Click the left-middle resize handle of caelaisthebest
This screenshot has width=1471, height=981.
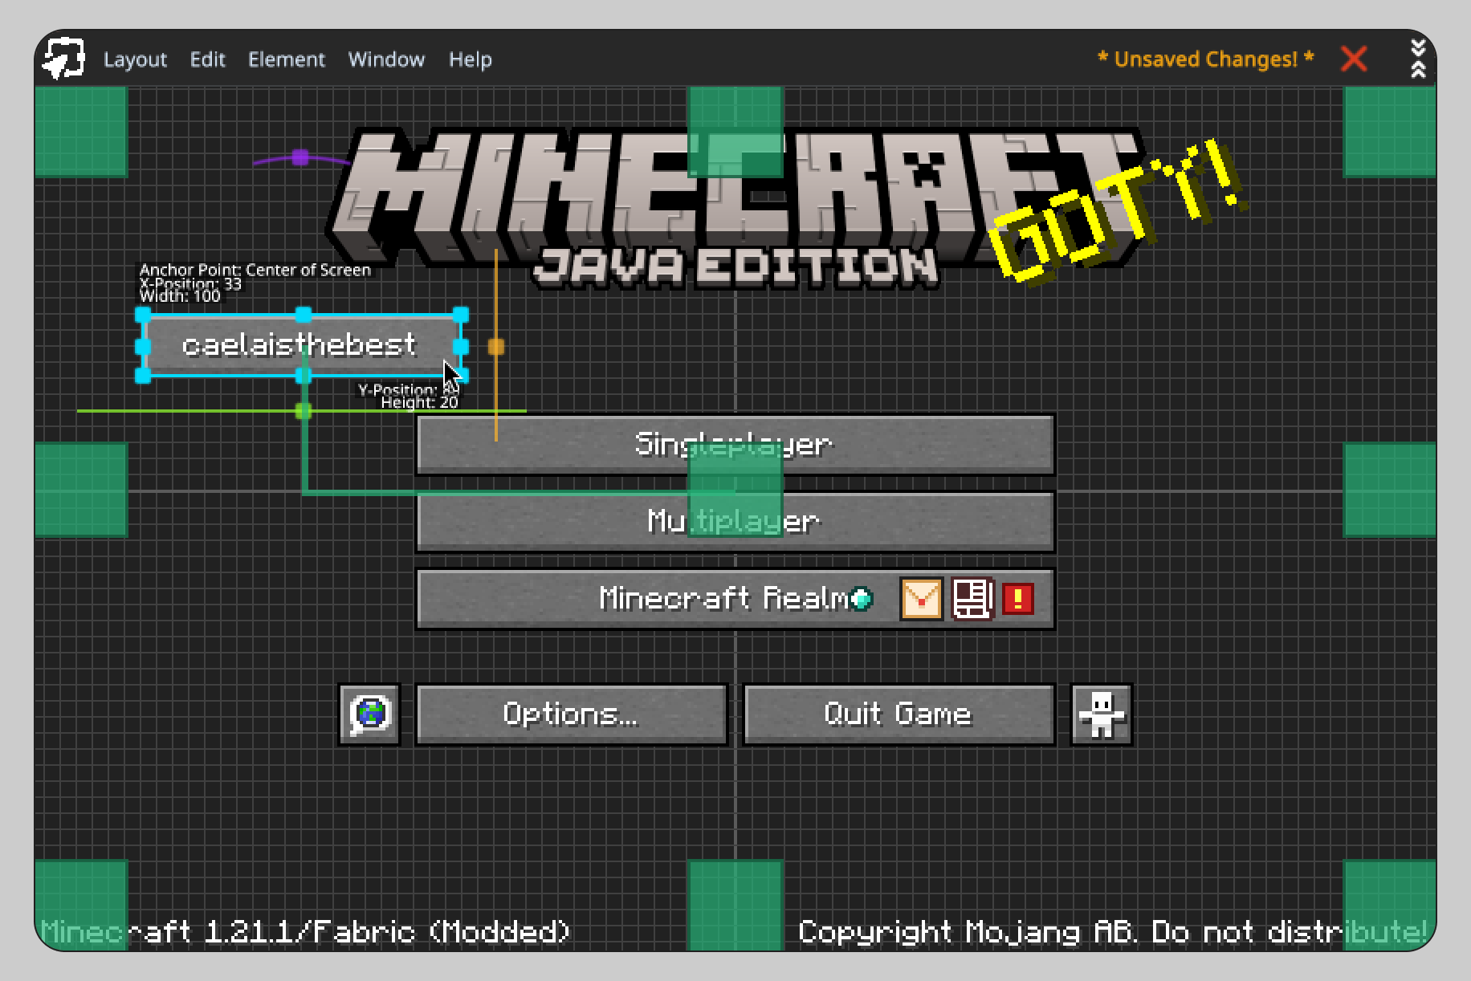point(144,346)
